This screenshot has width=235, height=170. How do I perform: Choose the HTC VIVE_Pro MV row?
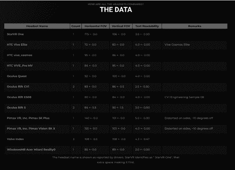(116, 66)
